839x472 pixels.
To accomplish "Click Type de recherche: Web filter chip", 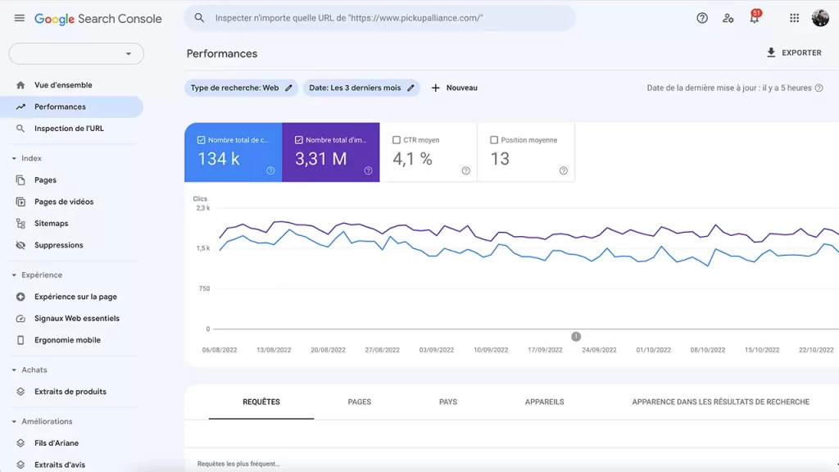I will (x=242, y=88).
